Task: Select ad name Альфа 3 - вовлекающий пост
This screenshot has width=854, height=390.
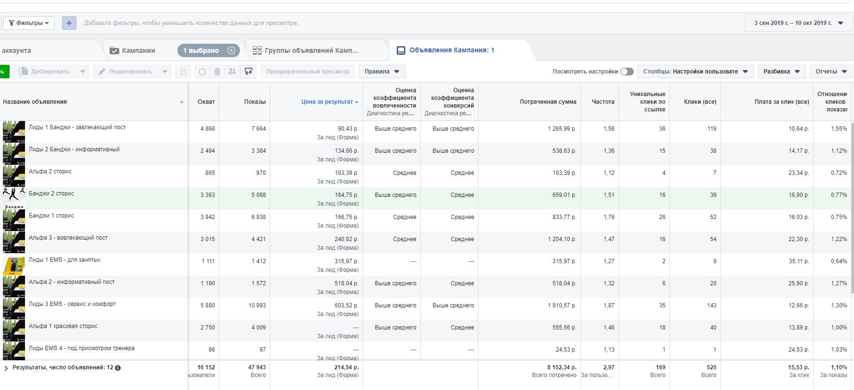Action: [68, 238]
